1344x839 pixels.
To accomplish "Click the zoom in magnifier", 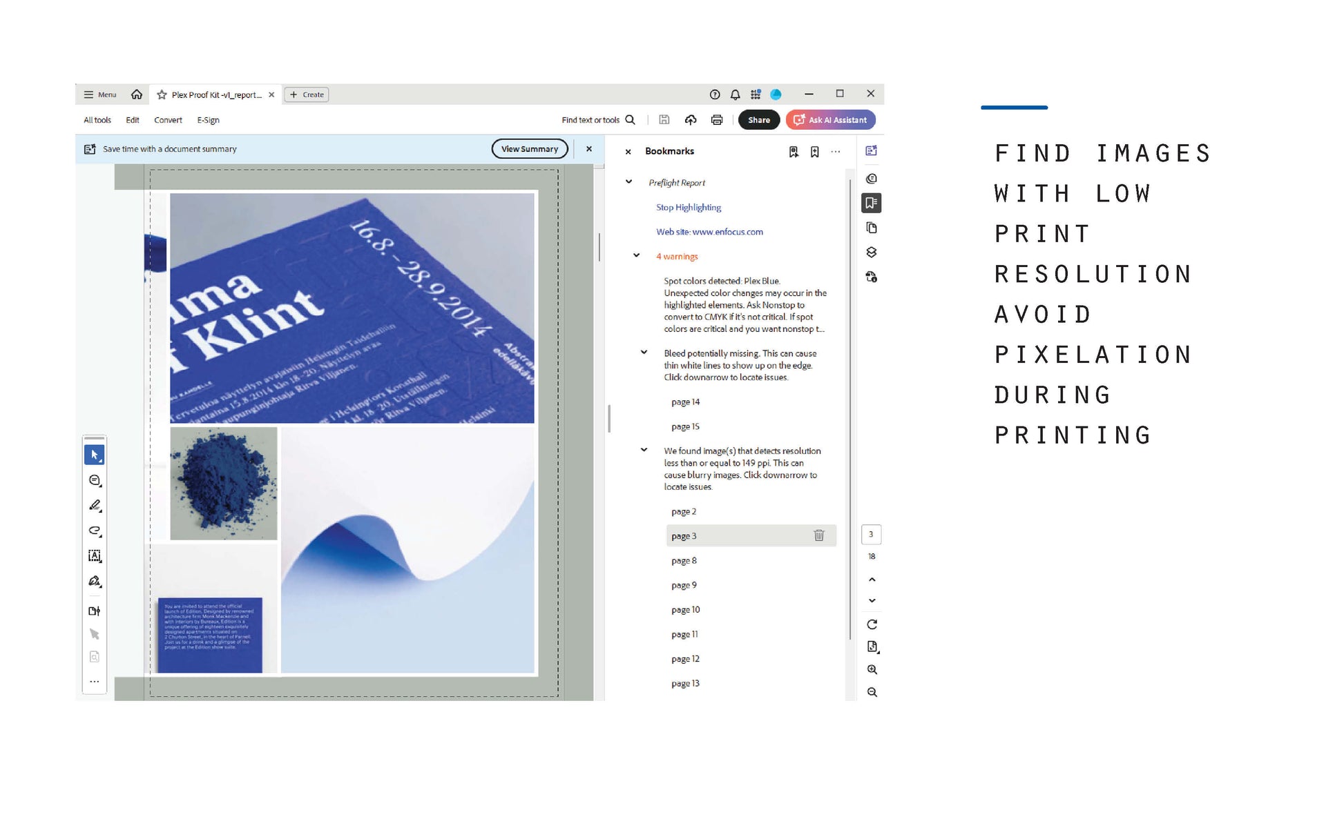I will tap(872, 669).
